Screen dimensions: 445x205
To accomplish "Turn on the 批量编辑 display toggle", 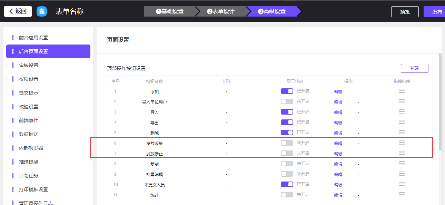I will coord(287,174).
